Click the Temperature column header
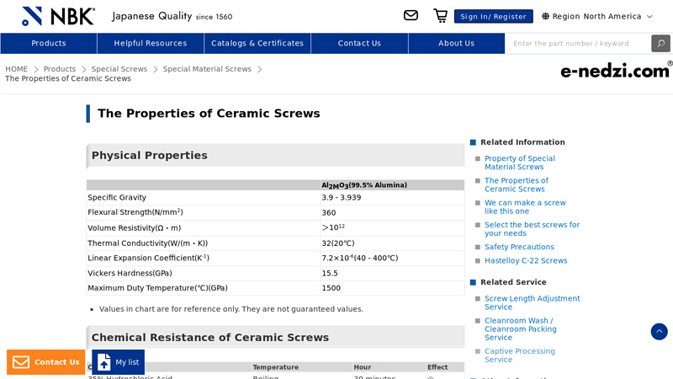673x379 pixels. 276,367
